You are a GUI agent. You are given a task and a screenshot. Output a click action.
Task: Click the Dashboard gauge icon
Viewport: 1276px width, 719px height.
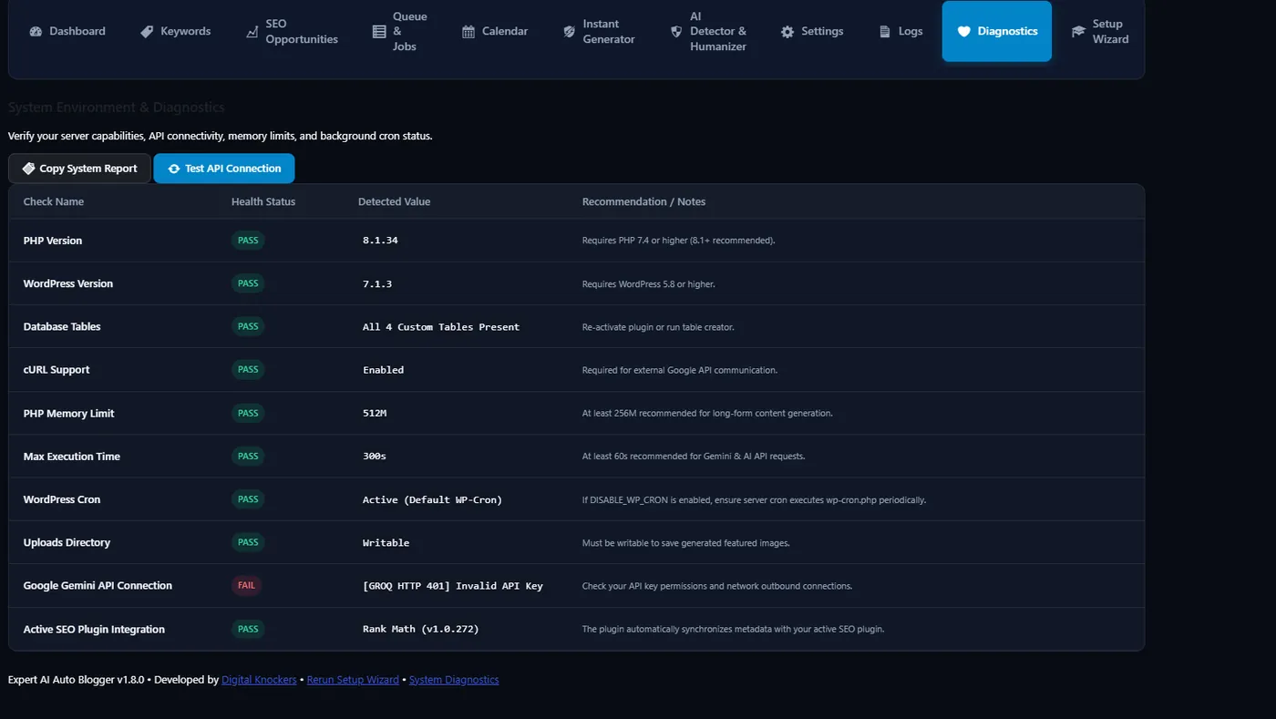36,31
